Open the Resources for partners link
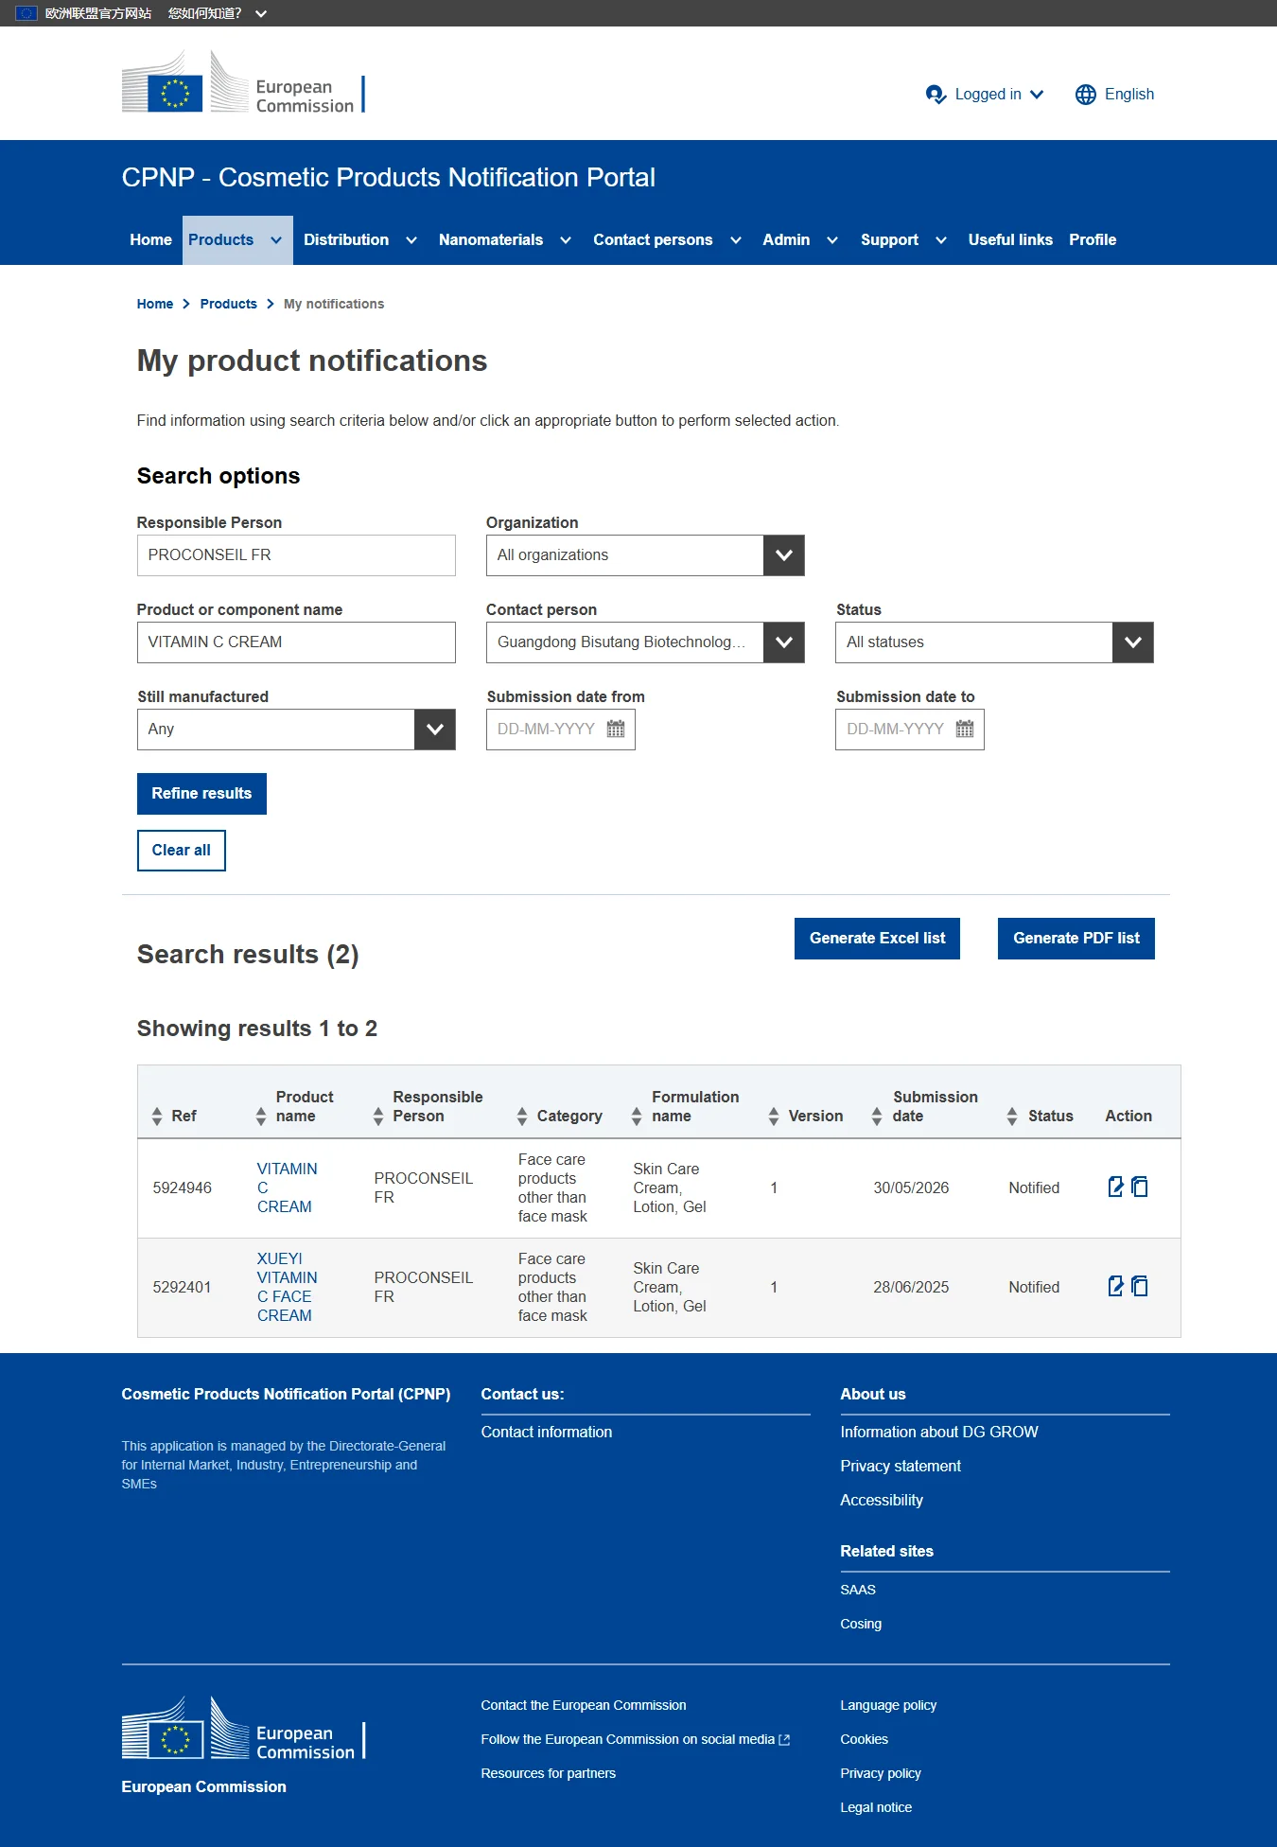Image resolution: width=1277 pixels, height=1847 pixels. [549, 1773]
